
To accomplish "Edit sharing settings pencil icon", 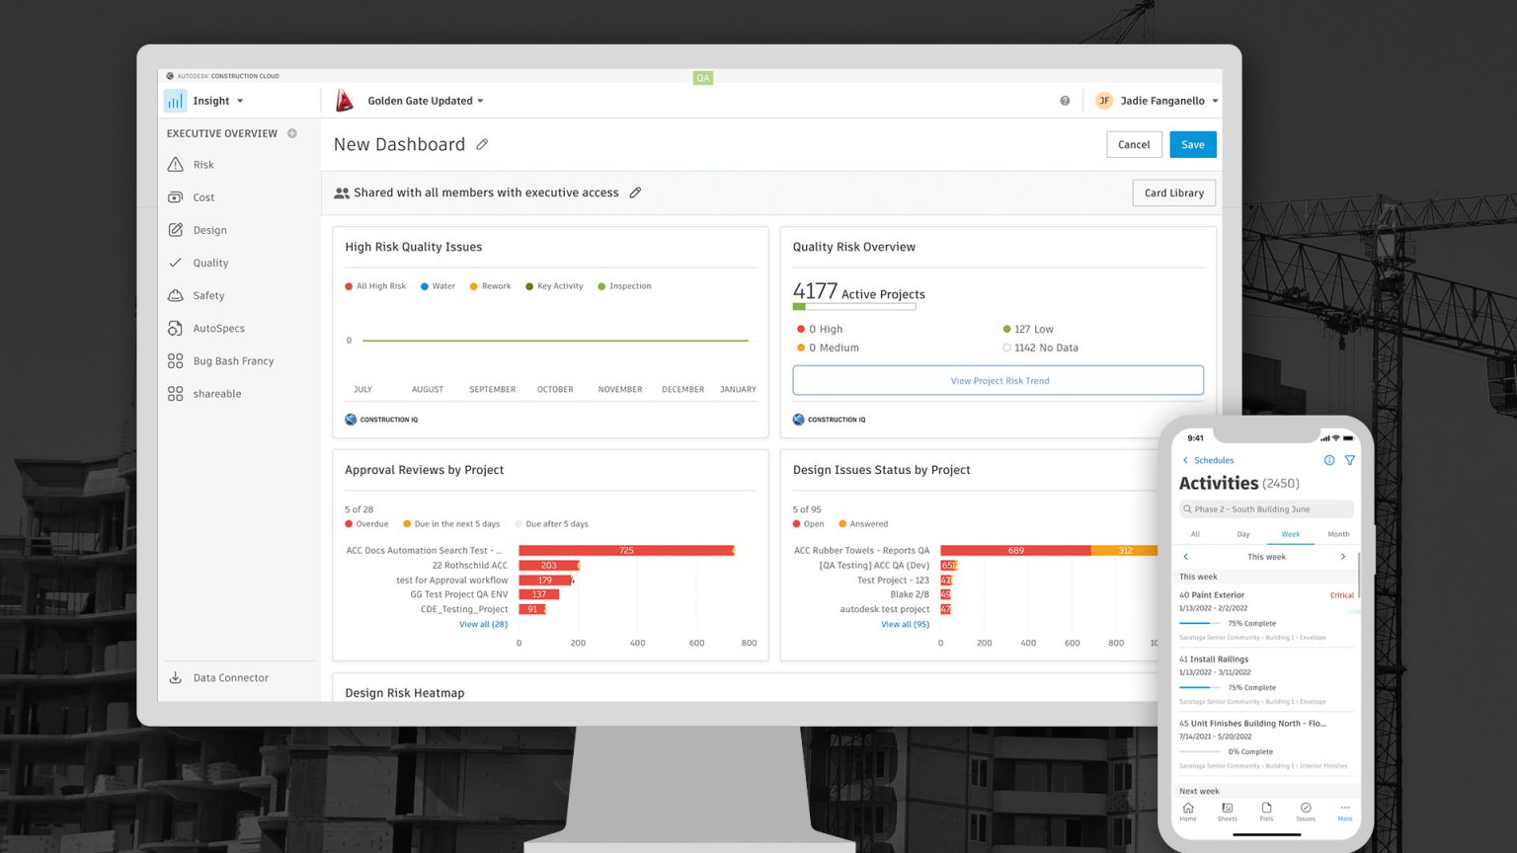I will pyautogui.click(x=635, y=193).
